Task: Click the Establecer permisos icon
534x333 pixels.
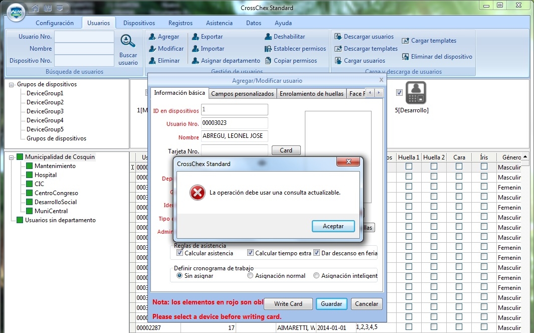Action: pyautogui.click(x=268, y=49)
